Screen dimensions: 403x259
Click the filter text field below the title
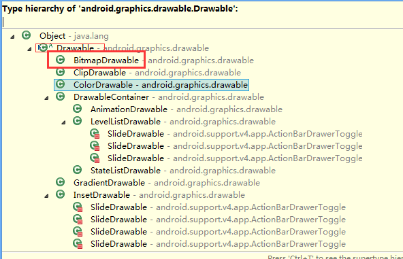tap(203, 22)
